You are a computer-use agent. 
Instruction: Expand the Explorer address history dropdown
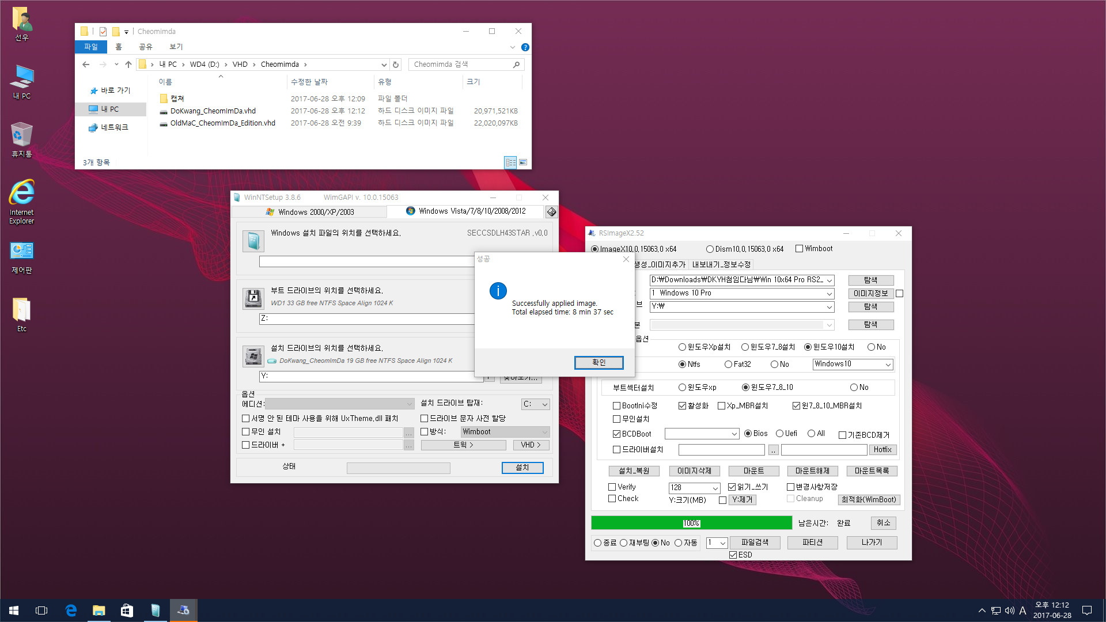[384, 65]
